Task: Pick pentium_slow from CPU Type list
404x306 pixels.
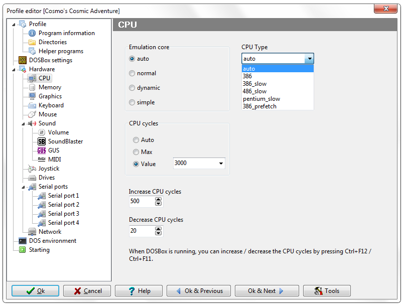Action: (278, 99)
